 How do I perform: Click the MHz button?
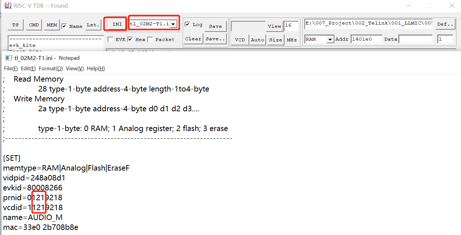pos(292,40)
